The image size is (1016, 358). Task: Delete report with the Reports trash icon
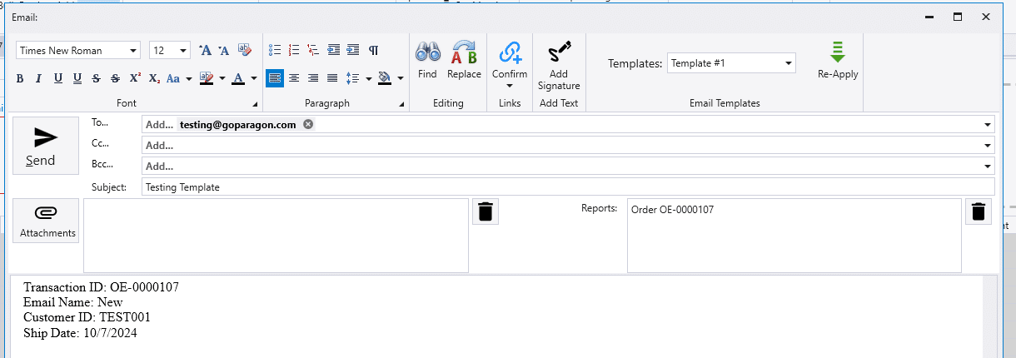[x=979, y=211]
